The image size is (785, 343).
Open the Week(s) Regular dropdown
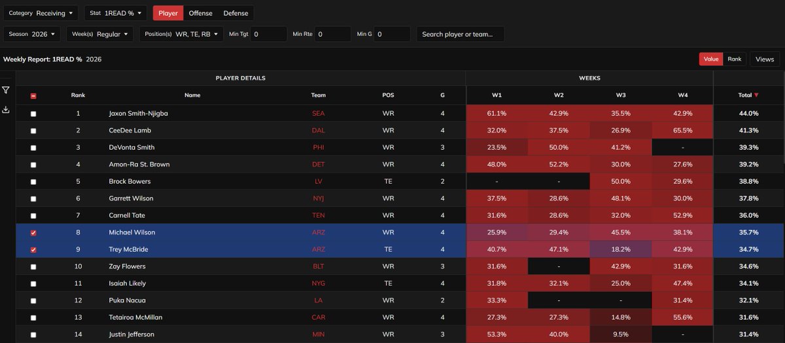click(100, 34)
